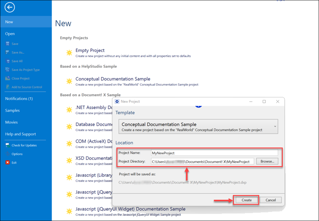Click the Project Directory path field

pyautogui.click(x=202, y=162)
